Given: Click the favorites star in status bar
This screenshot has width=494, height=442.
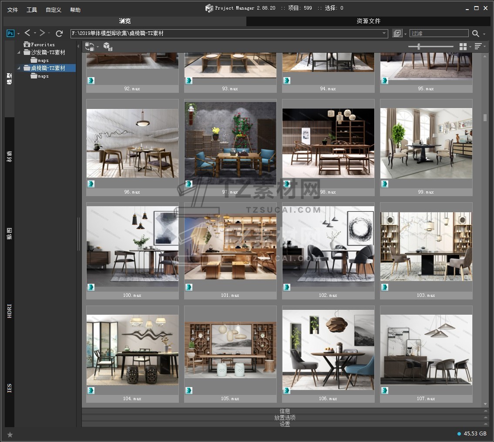Looking at the screenshot, I should click(10, 435).
